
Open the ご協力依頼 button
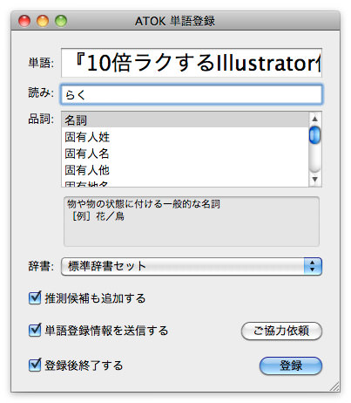point(281,331)
